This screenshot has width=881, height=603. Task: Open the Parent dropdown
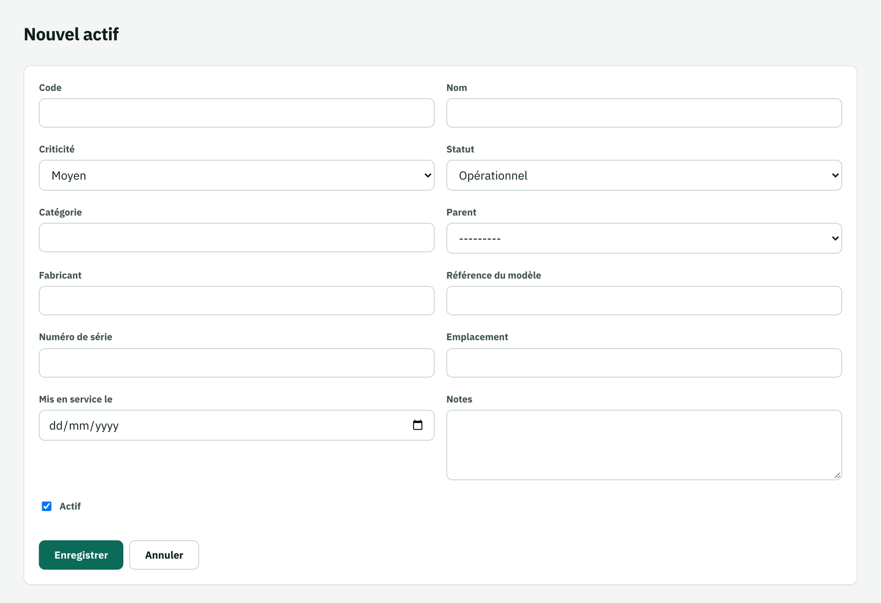[x=644, y=238]
